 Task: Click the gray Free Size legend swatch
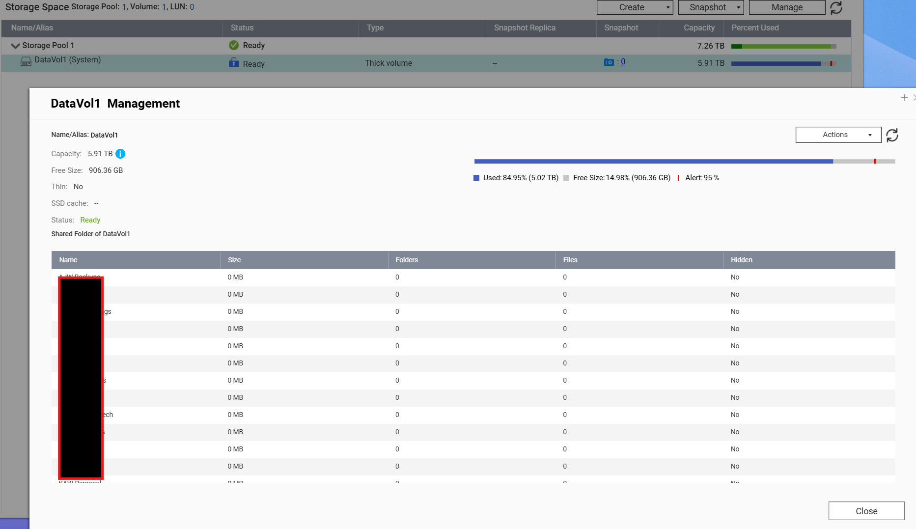pyautogui.click(x=566, y=178)
